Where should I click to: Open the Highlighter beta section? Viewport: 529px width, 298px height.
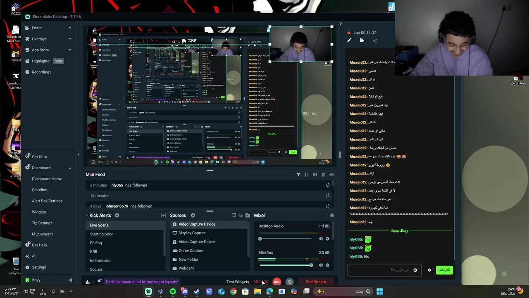point(44,61)
